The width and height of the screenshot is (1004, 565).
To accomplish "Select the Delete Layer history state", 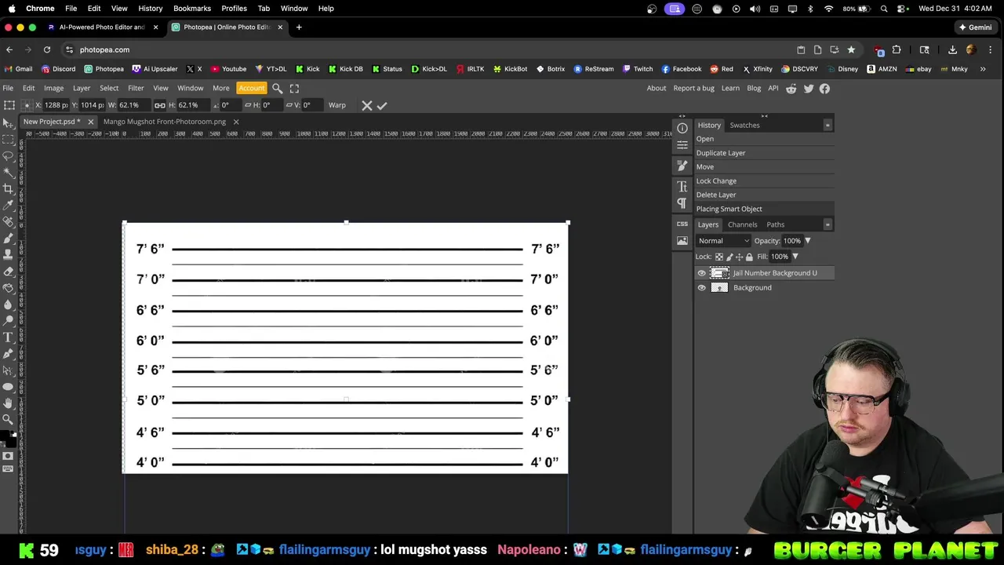I will click(716, 195).
